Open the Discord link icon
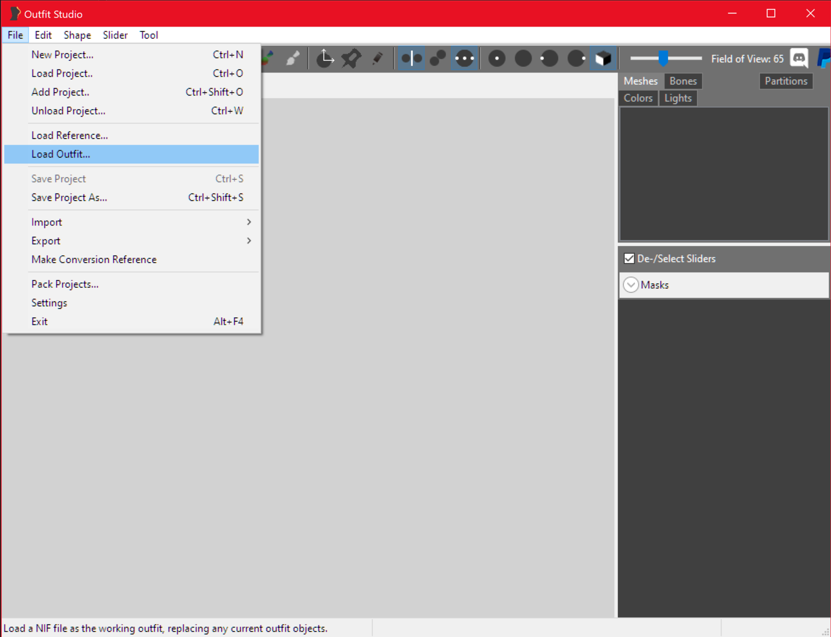The width and height of the screenshot is (831, 637). pyautogui.click(x=799, y=58)
